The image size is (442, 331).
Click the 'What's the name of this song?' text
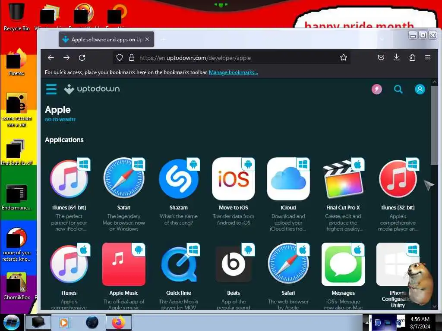[179, 219]
